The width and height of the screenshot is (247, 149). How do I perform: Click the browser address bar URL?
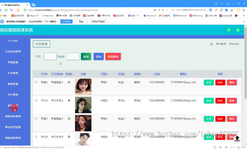(x=63, y=10)
